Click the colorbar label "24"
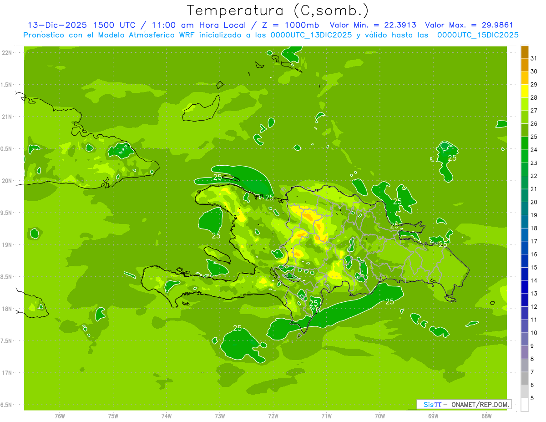 tap(534, 150)
